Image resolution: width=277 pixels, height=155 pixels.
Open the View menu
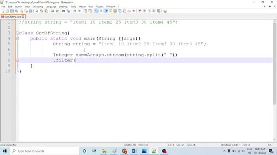(27, 6)
